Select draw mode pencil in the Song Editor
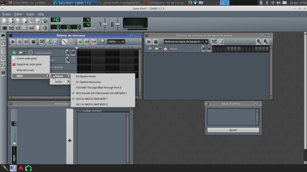307x172 pixels. (x=64, y=42)
